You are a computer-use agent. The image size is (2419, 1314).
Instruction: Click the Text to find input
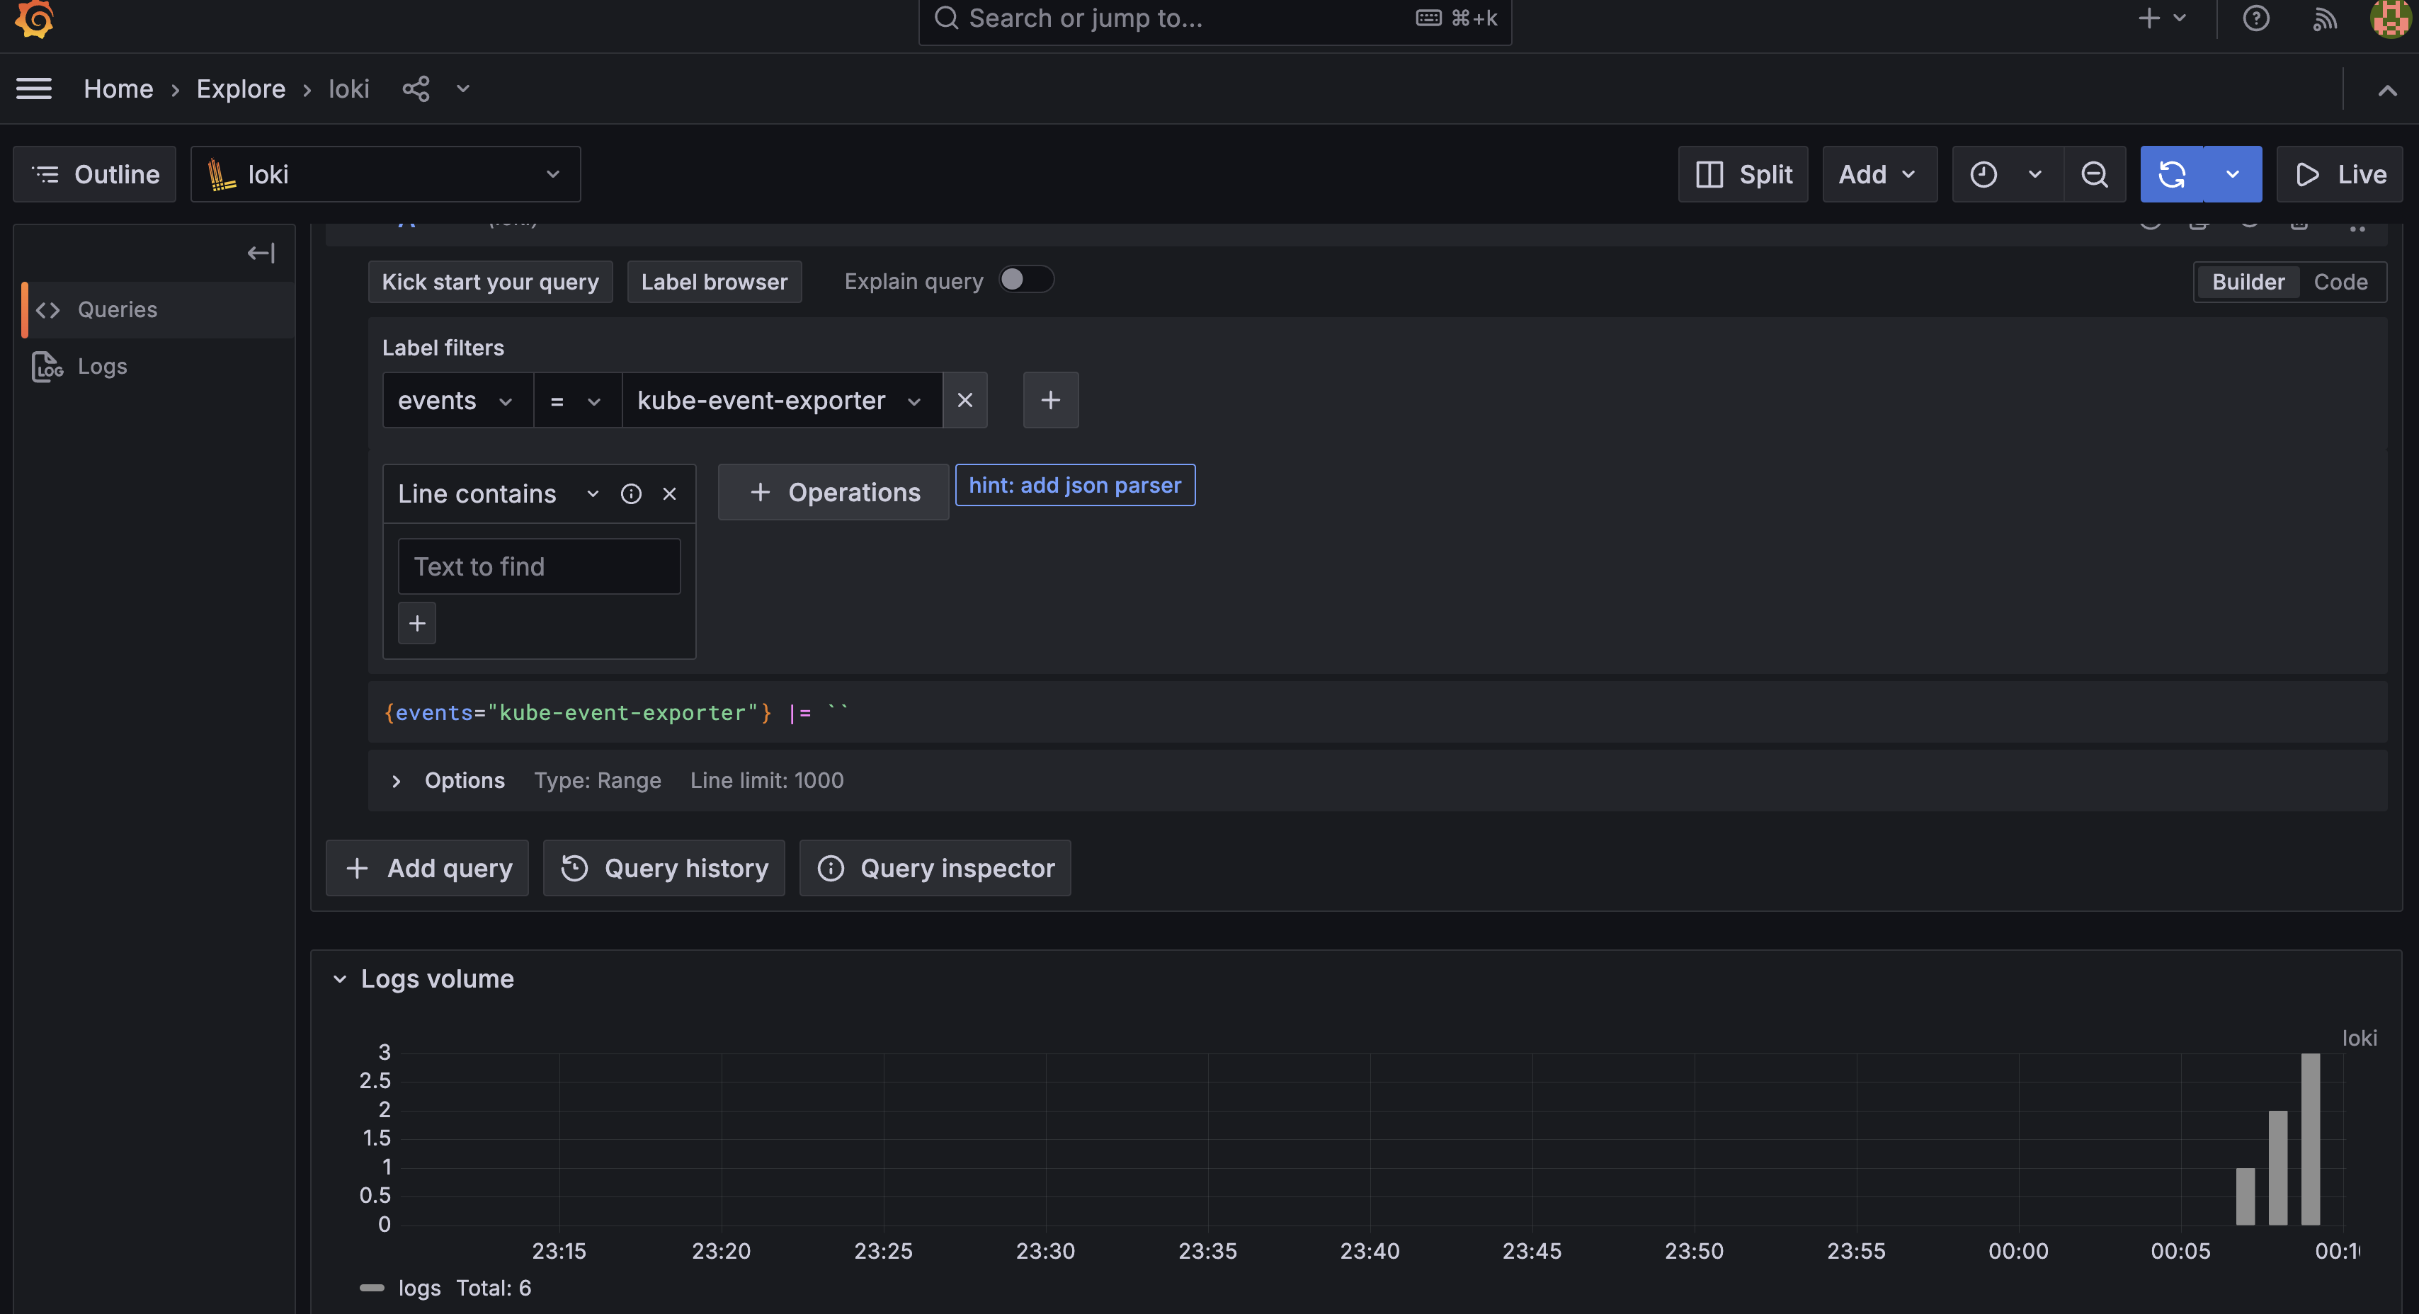[x=539, y=567]
